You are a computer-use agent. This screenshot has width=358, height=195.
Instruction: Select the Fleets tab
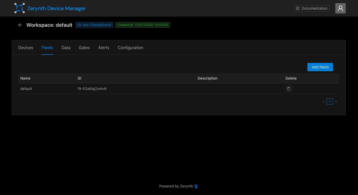click(47, 48)
